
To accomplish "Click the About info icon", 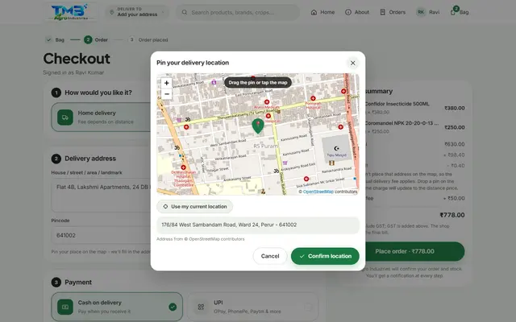I will (348, 12).
